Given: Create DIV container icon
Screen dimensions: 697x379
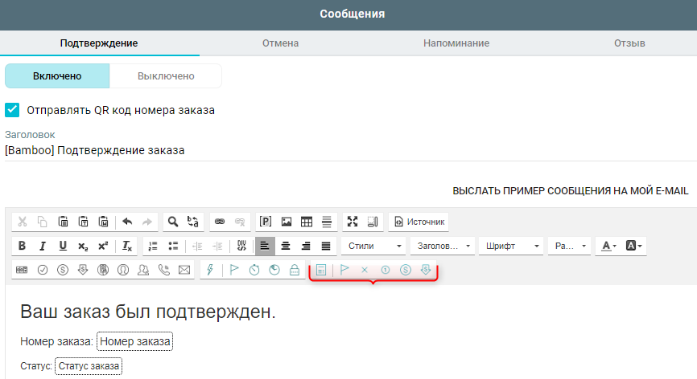Looking at the screenshot, I should click(x=241, y=246).
